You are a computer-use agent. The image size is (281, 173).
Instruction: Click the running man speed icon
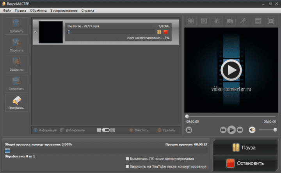pyautogui.click(x=243, y=21)
